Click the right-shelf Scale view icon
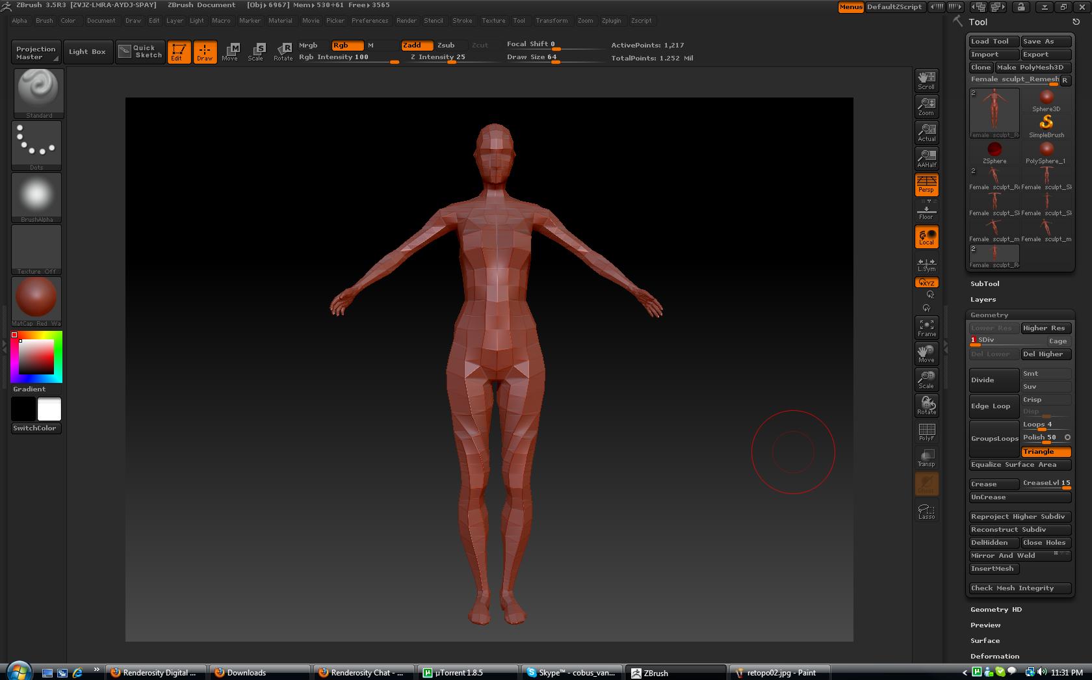 coord(926,380)
